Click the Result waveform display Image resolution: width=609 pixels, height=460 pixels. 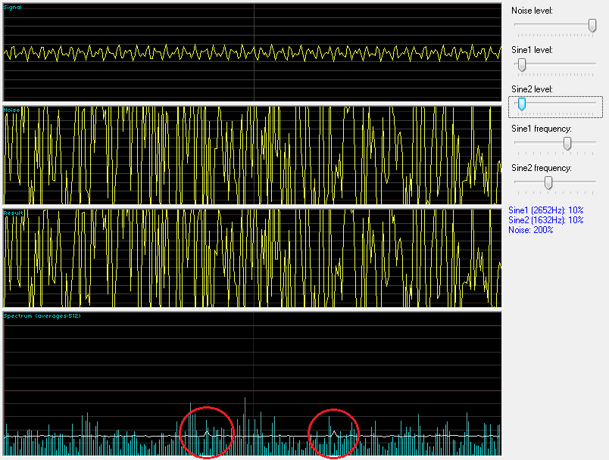(x=252, y=258)
